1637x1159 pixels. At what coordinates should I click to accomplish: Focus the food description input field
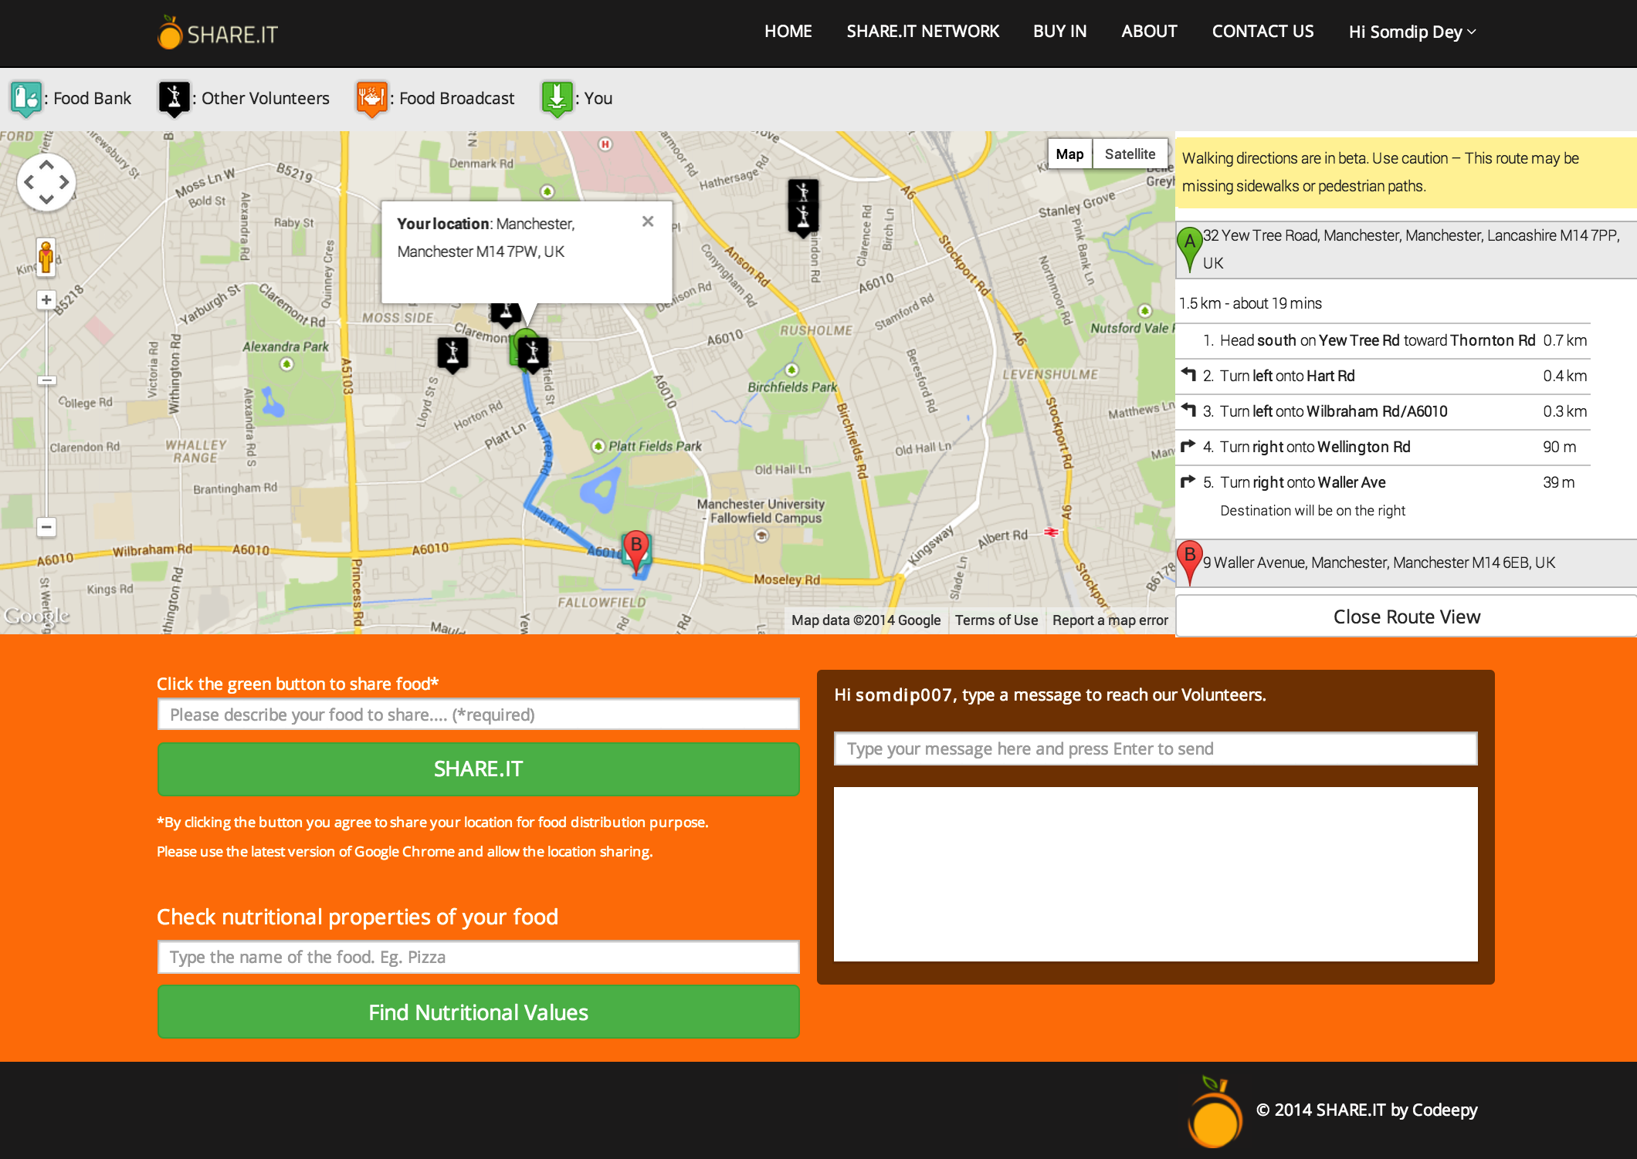pos(478,715)
